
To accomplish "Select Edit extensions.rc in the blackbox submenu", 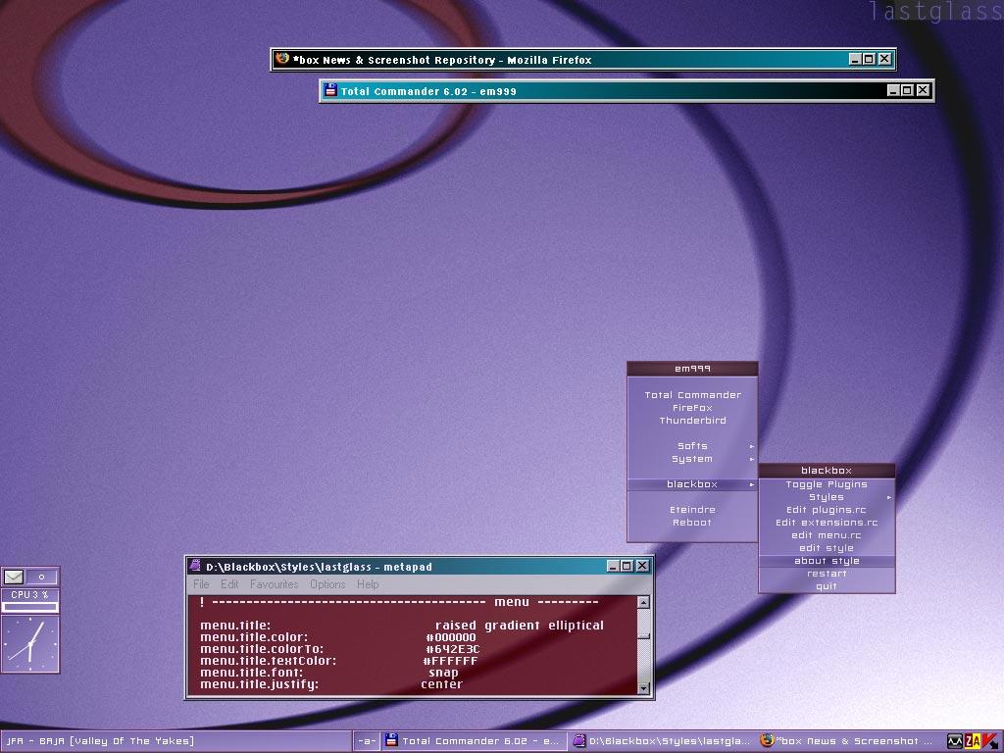I will (x=827, y=523).
